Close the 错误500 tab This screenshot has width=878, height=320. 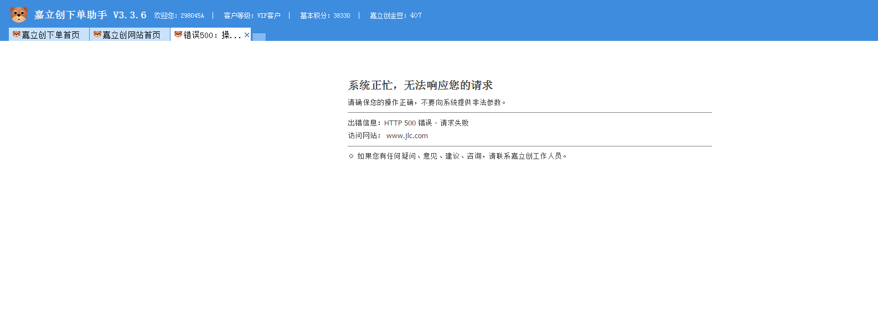247,35
